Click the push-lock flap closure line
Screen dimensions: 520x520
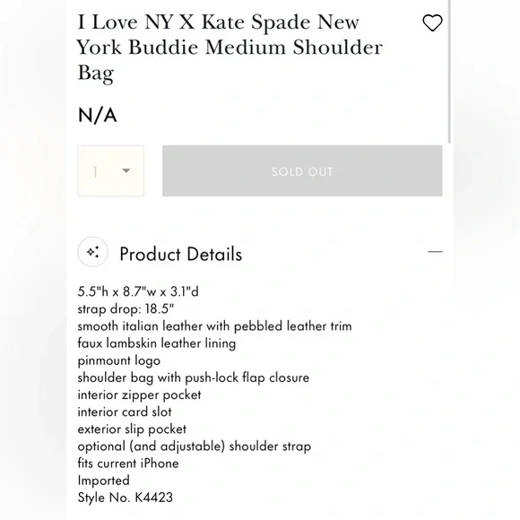coord(194,377)
